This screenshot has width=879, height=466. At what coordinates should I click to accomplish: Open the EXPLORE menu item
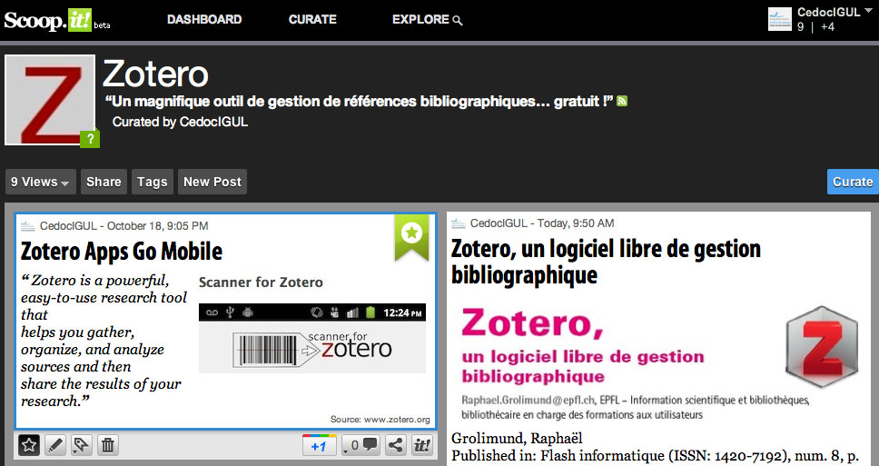pyautogui.click(x=420, y=19)
